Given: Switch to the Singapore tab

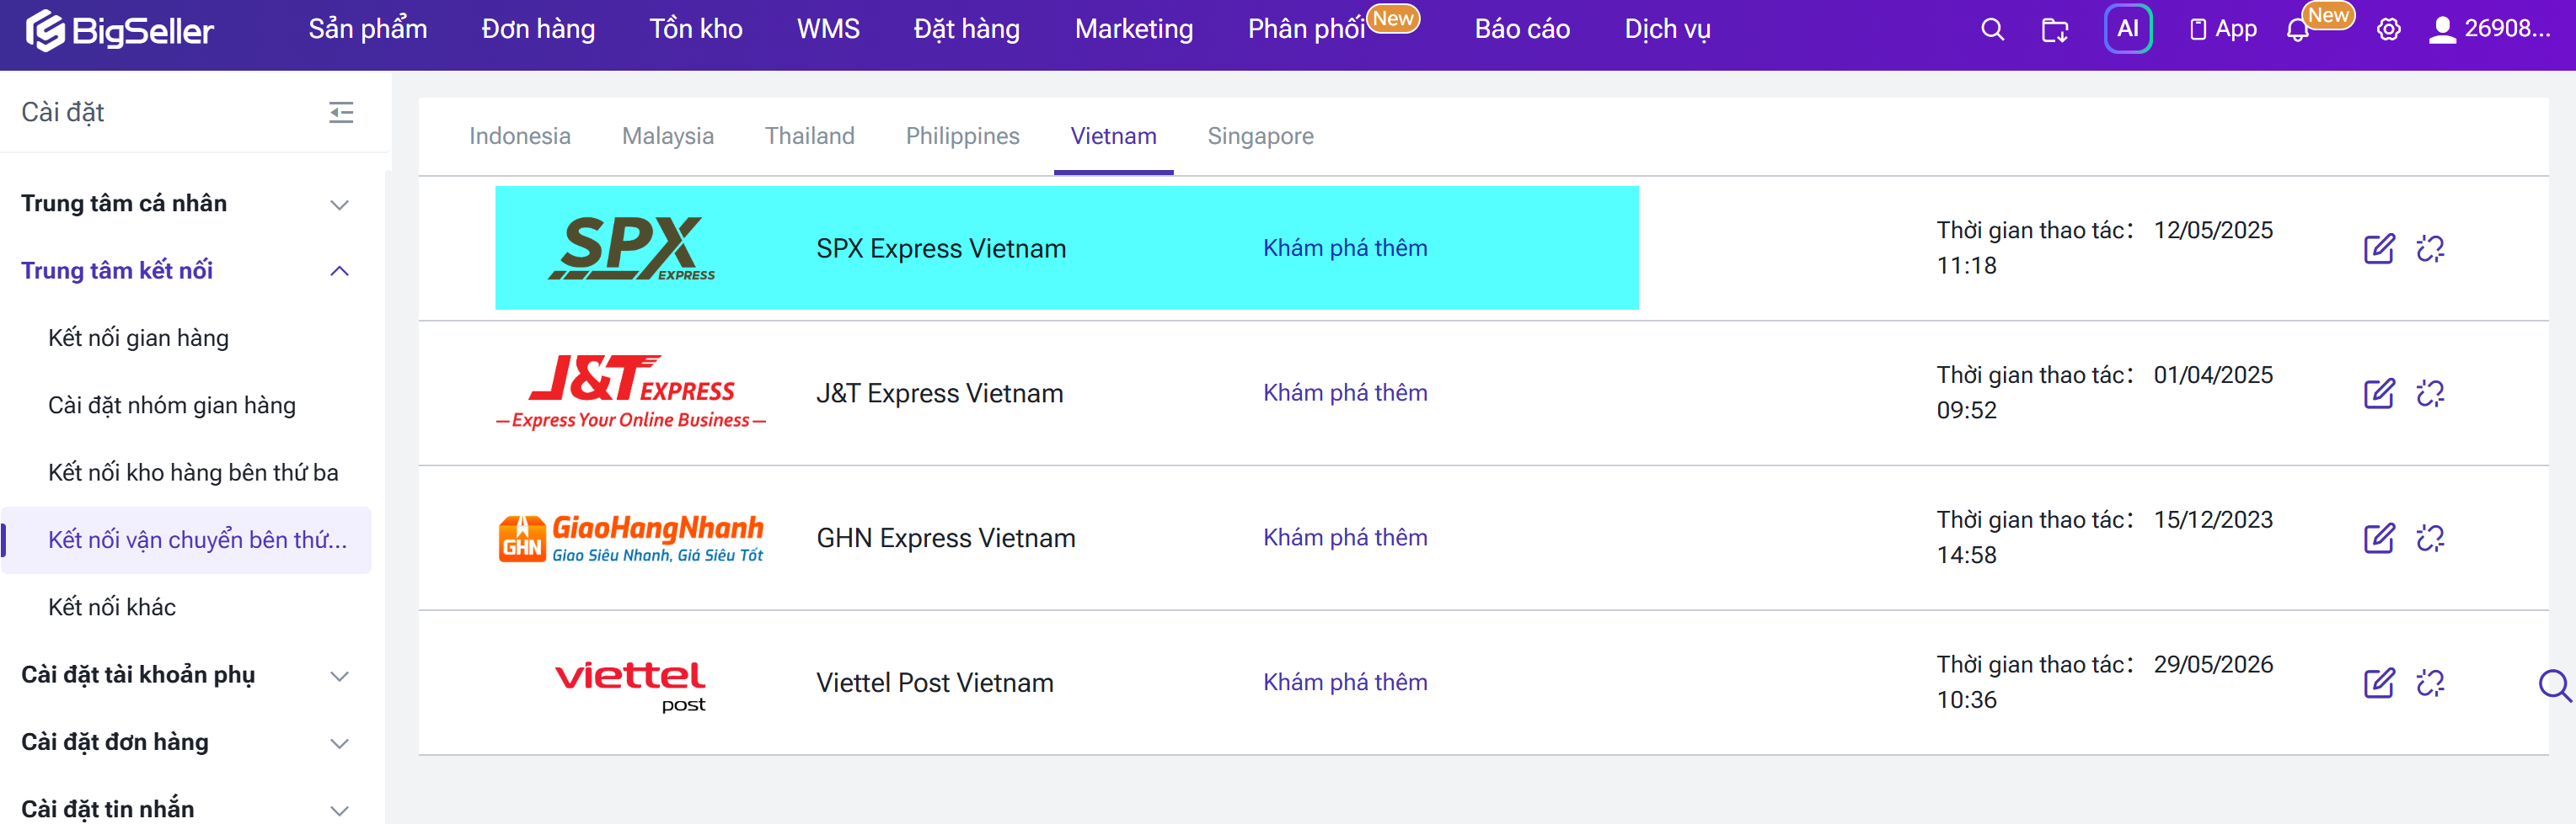Looking at the screenshot, I should (x=1261, y=136).
